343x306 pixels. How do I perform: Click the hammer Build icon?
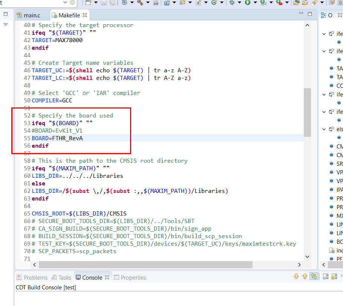140,2
